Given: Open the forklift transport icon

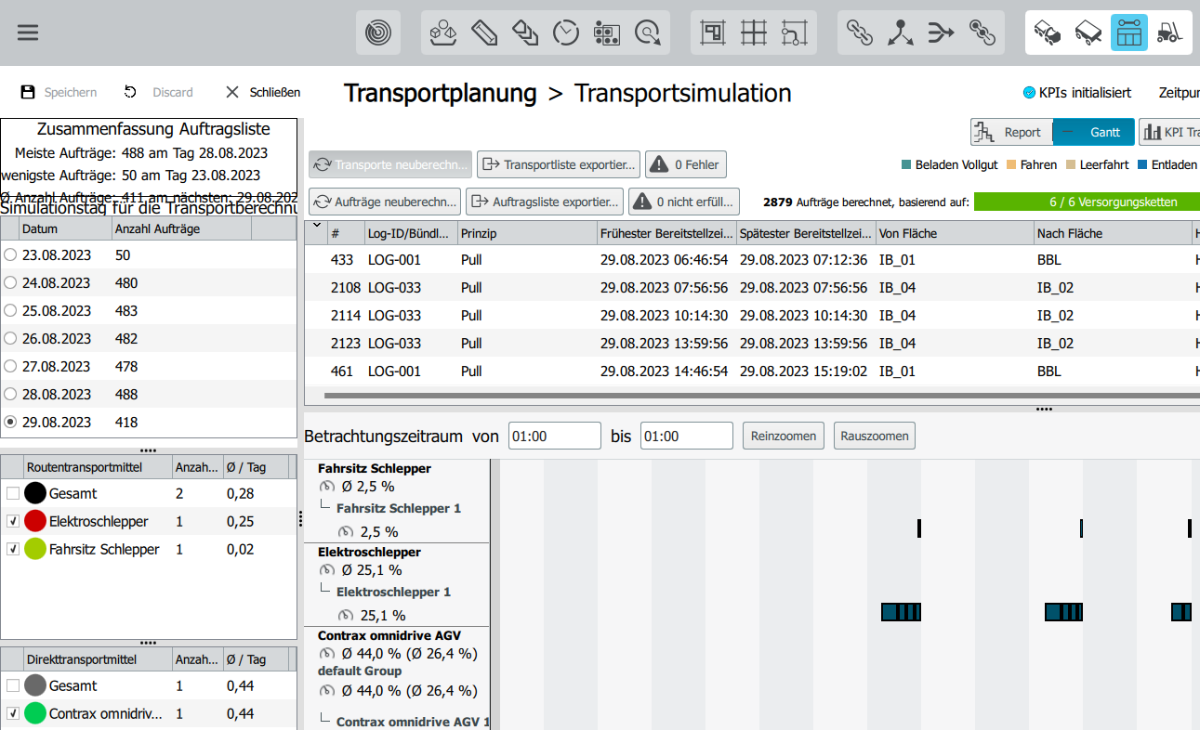Looking at the screenshot, I should click(1168, 33).
